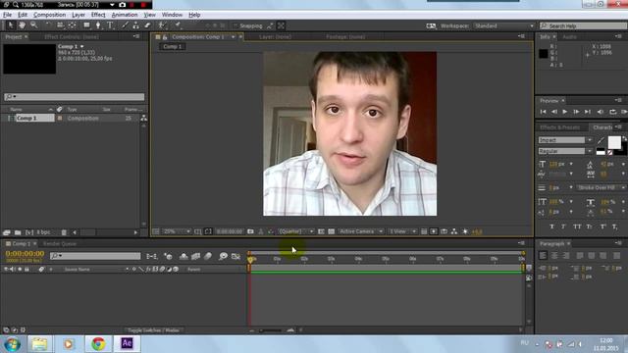Image resolution: width=628 pixels, height=353 pixels.
Task: Click new folder icon in Project panel
Action: [x=18, y=232]
